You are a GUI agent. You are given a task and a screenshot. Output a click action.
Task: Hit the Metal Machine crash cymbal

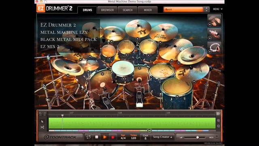tap(163, 32)
